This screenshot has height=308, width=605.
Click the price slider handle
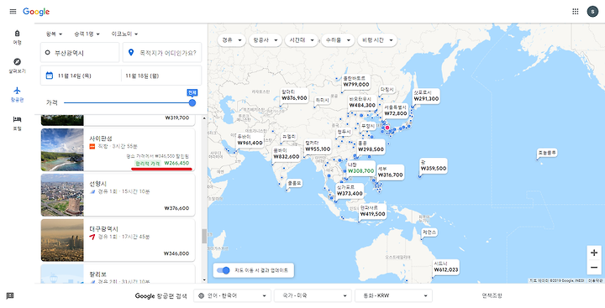click(192, 102)
